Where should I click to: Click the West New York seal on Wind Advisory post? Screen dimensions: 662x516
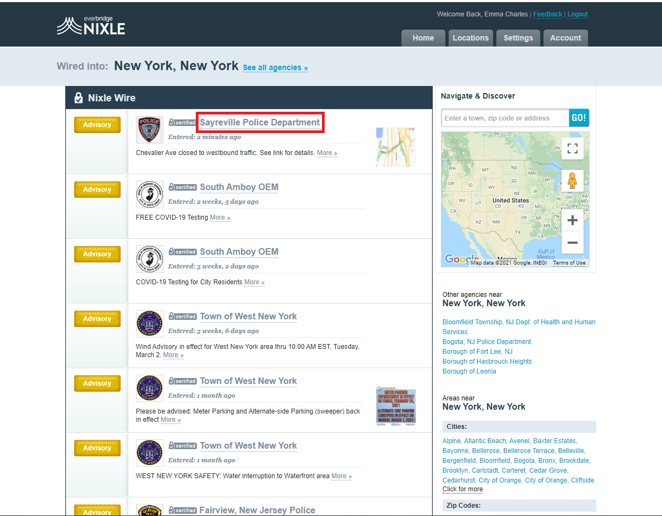pyautogui.click(x=150, y=324)
